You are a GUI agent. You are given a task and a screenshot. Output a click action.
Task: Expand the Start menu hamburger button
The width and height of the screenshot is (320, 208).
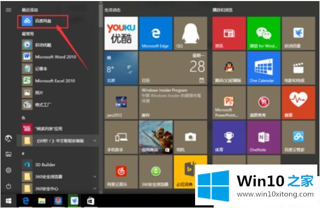(x=9, y=10)
